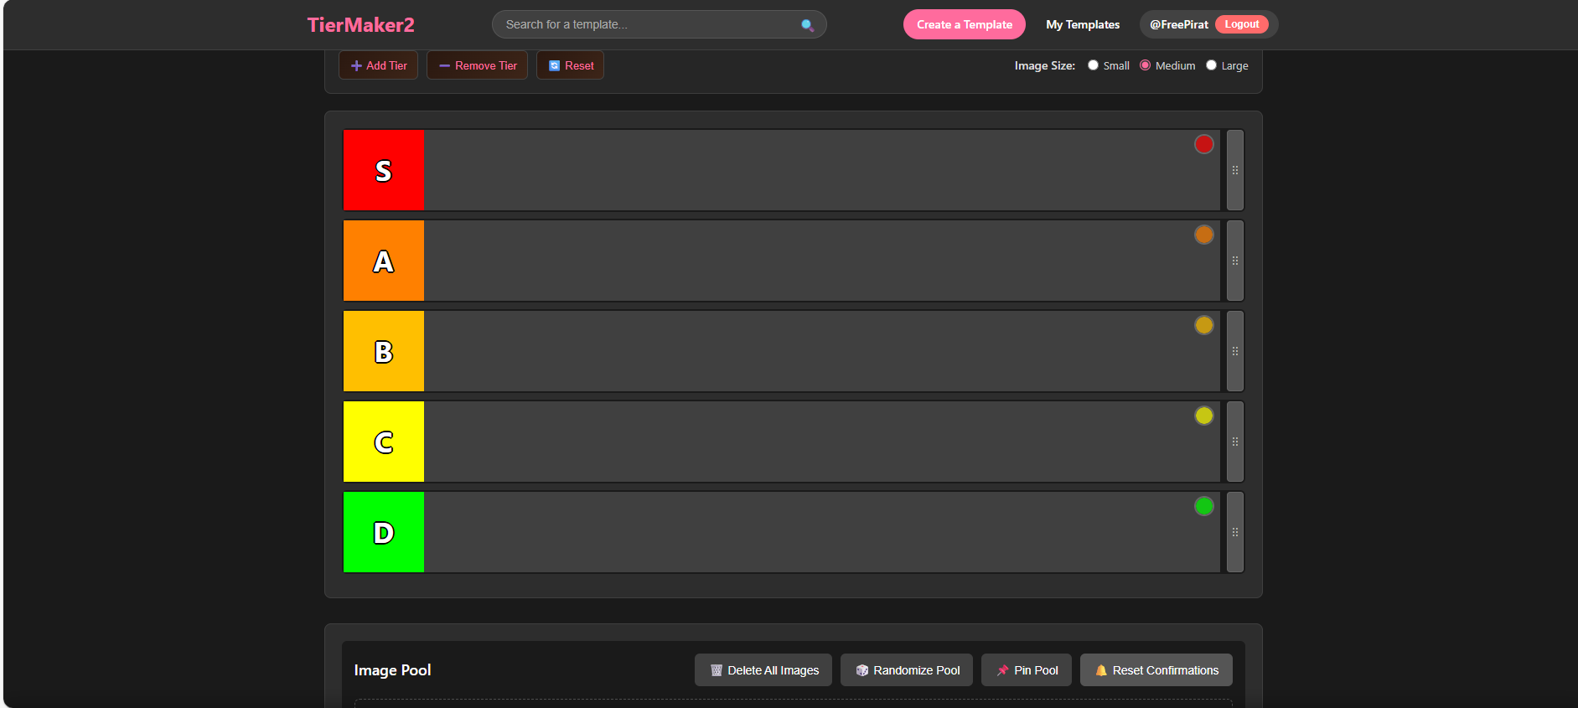Click the search magnifier icon
Viewport: 1578px width, 708px height.
tap(807, 25)
